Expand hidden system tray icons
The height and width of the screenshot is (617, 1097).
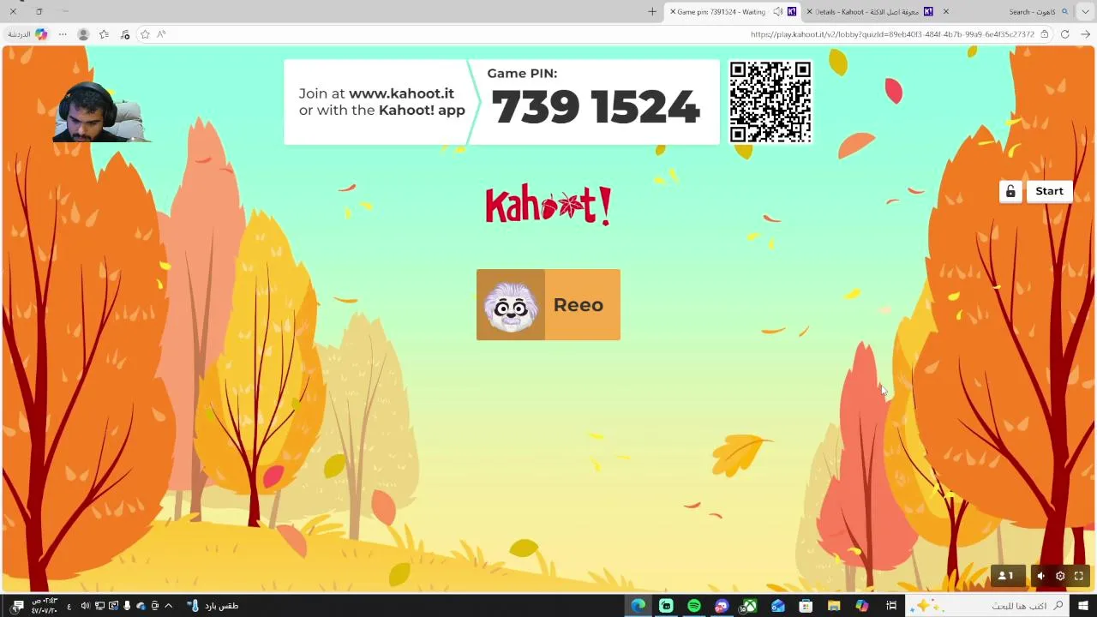point(168,606)
